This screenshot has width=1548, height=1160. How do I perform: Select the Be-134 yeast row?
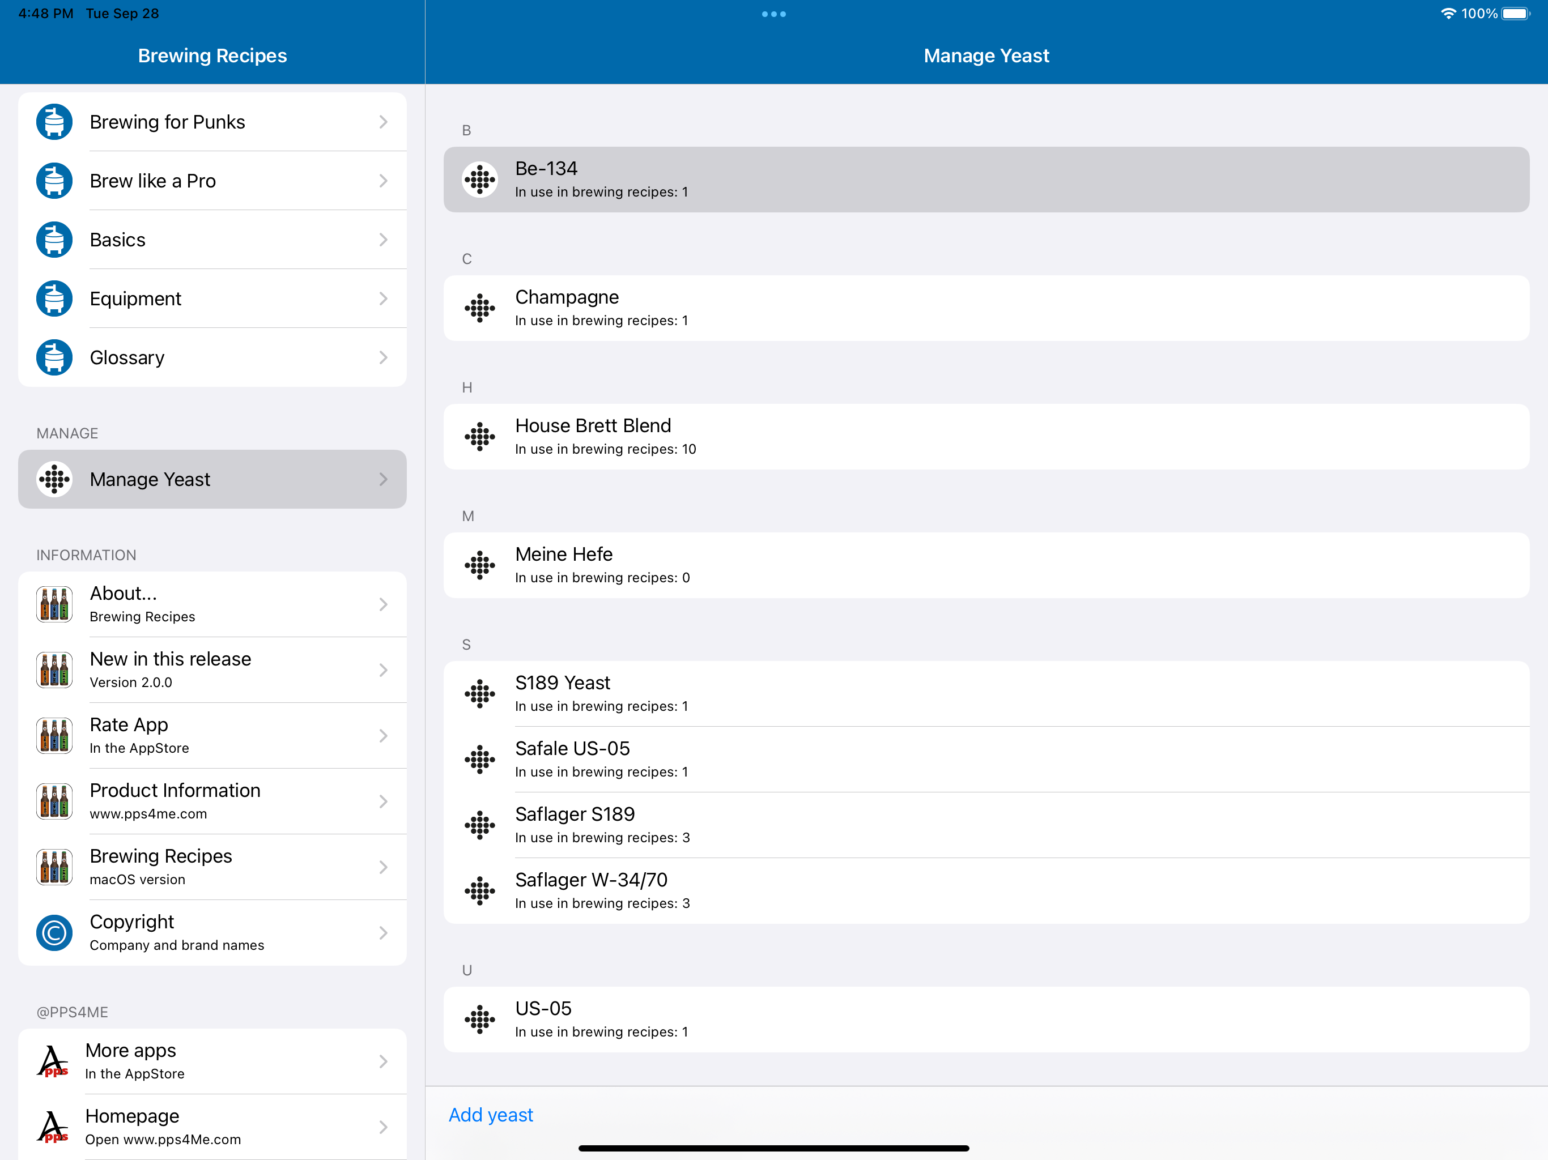coord(985,179)
